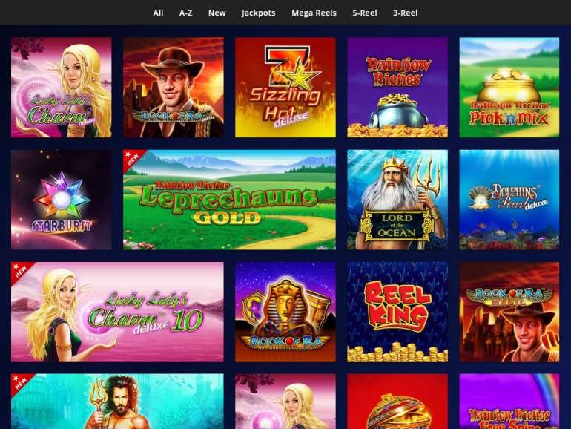Select the Sizzling Hot deluxe game tile
Viewport: 571px width, 429px height.
(x=285, y=88)
